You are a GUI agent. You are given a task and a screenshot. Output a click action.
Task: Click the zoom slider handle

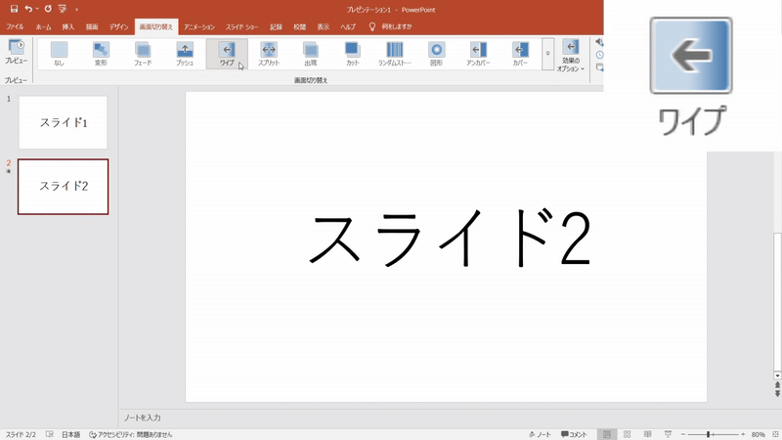[x=708, y=434]
